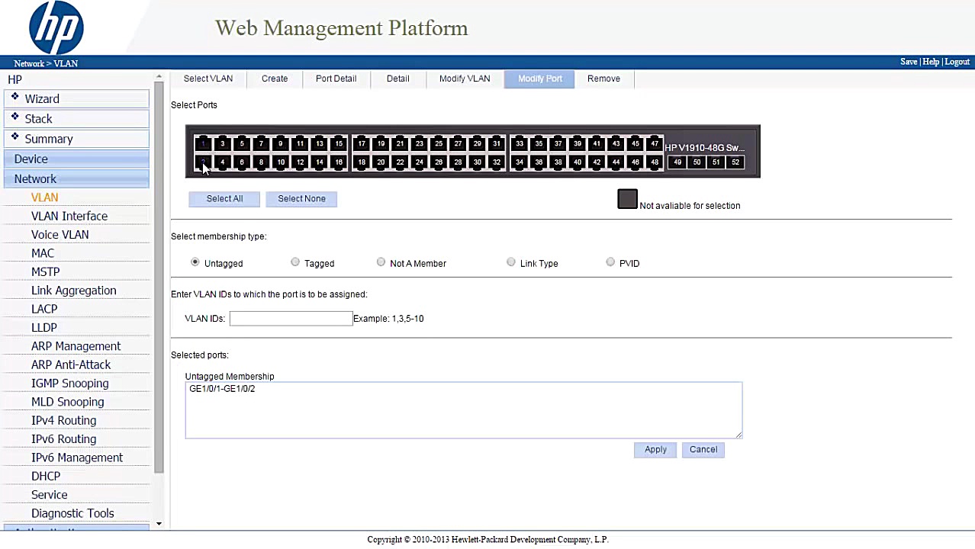
Task: Click the Select All button
Action: pyautogui.click(x=224, y=198)
